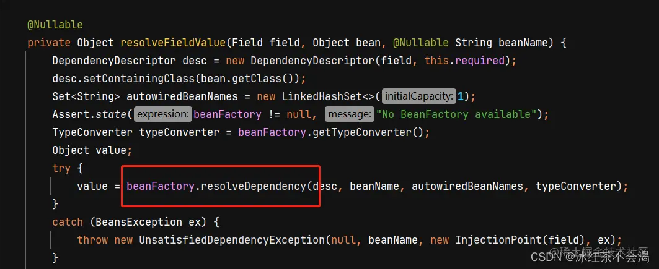Screen dimensions: 659x269
Task: Click resolveDependency method call
Action: click(x=254, y=186)
